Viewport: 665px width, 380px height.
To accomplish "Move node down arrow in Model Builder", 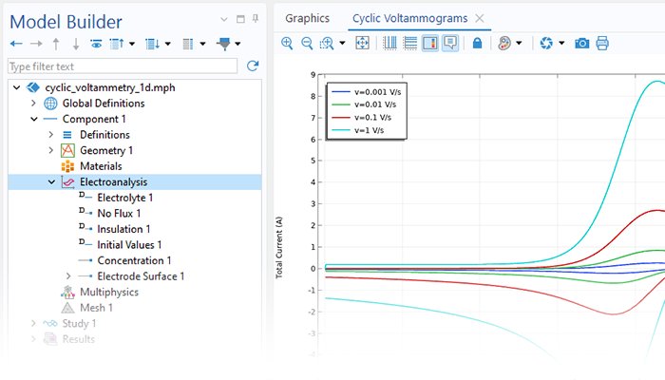I will click(x=75, y=44).
